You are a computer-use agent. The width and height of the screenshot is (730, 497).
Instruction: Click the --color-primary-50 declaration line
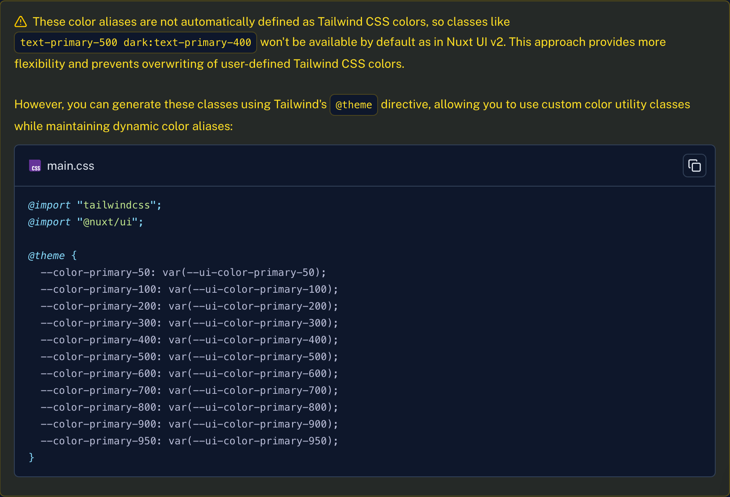pyautogui.click(x=183, y=273)
